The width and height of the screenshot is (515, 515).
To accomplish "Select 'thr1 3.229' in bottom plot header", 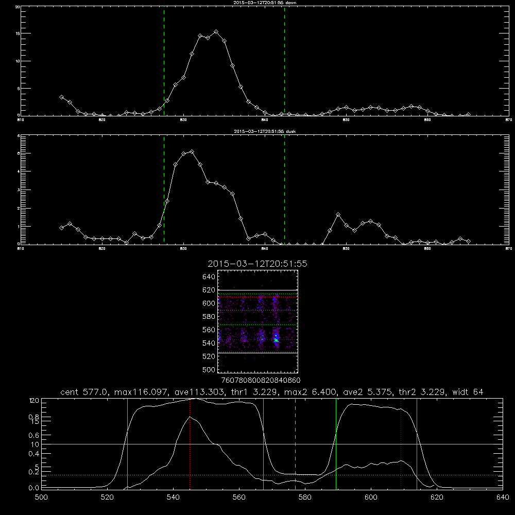I will (x=254, y=392).
